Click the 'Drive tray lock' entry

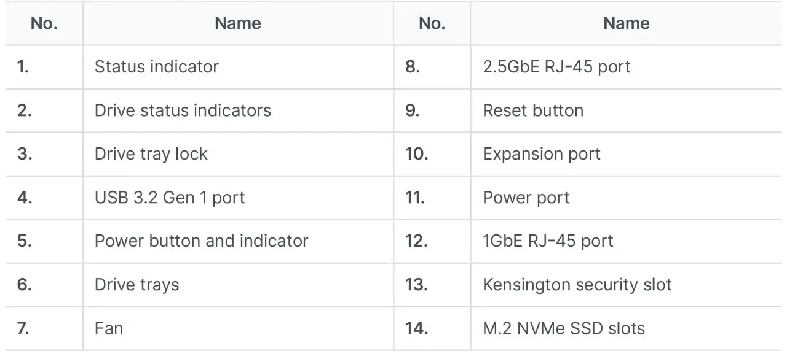click(x=151, y=154)
